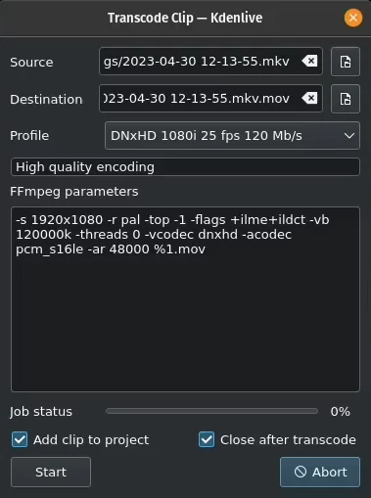Place cursor in FFmpeg parameters text area

click(185, 299)
